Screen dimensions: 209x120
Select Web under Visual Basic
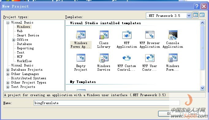[20, 31]
